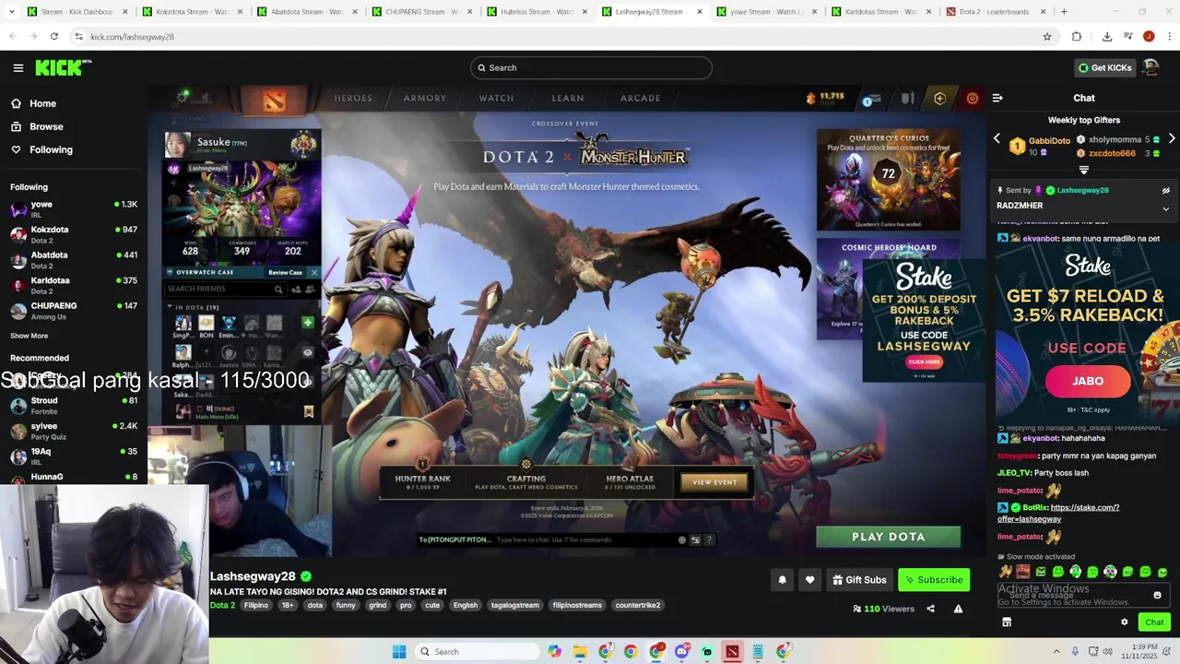1180x664 pixels.
Task: Show previous top gifters with left arrow
Action: click(997, 139)
